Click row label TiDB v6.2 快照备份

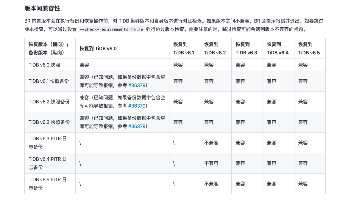[x=49, y=102]
